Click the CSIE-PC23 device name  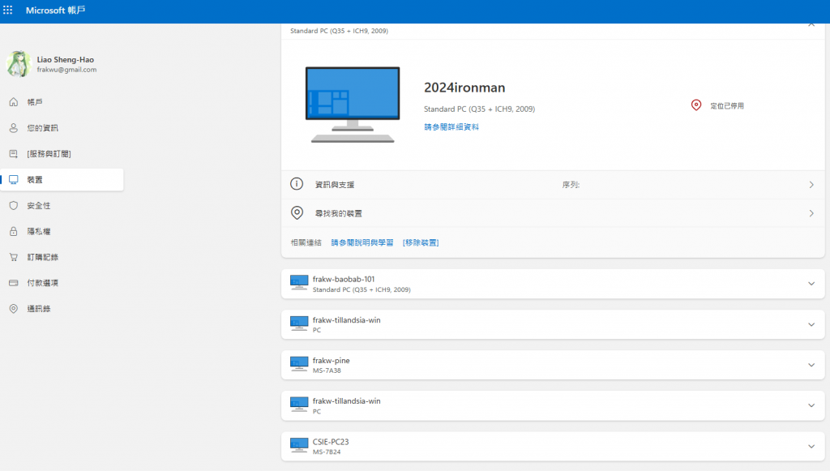pos(331,442)
